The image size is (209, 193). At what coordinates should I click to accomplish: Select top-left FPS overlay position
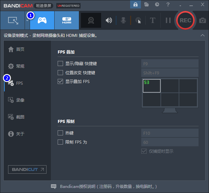[x=152, y=86]
